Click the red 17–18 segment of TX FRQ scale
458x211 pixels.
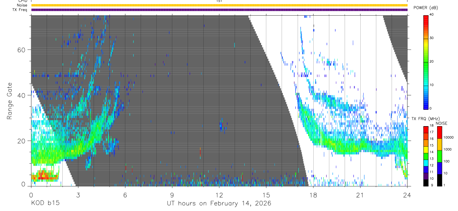(426, 129)
